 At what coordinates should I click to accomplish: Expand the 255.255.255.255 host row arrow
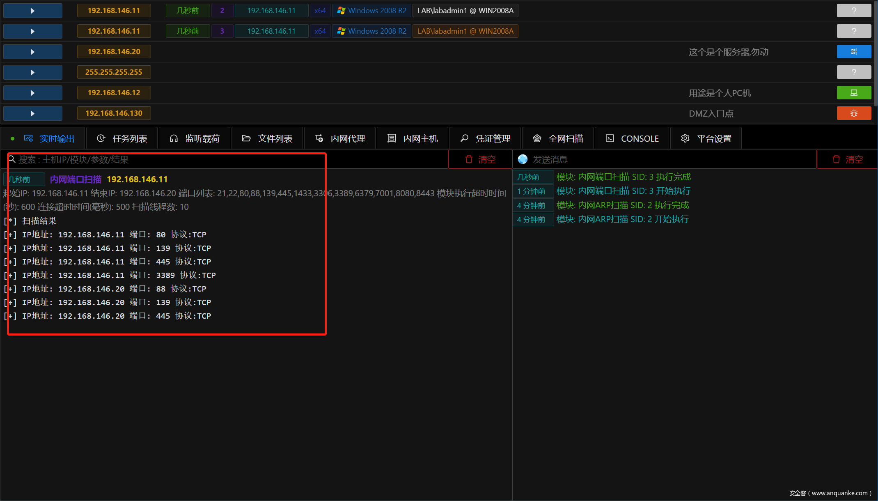[32, 72]
